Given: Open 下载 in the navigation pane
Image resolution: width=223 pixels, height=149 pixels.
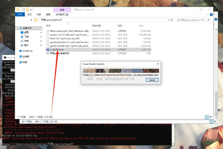Looking at the screenshot, I should [x=26, y=37].
